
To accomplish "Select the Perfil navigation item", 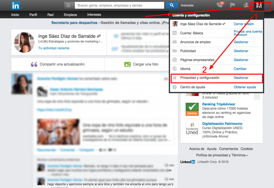I will coord(33,15).
